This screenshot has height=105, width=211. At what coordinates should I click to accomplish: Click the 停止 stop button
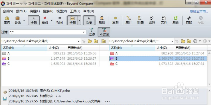201,20
